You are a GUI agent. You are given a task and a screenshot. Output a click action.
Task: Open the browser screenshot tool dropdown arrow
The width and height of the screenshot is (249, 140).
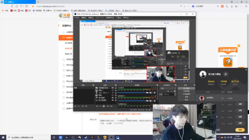coord(238,6)
